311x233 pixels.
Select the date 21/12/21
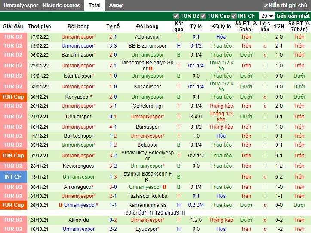39,117
